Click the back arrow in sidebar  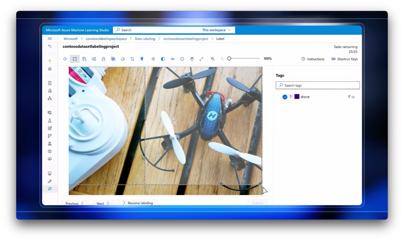coord(50,46)
